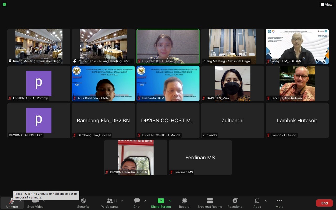Open the View layout menu

(x=326, y=4)
